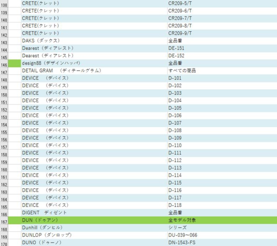Image resolution: width=277 pixels, height=246 pixels.
Task: Select the CRETE(クレット) cell in row 138
Action: click(x=94, y=3)
